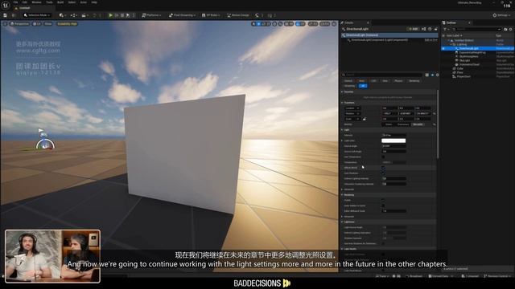The width and height of the screenshot is (515, 289).
Task: Select SkyLight in the Outliner
Action: click(465, 61)
